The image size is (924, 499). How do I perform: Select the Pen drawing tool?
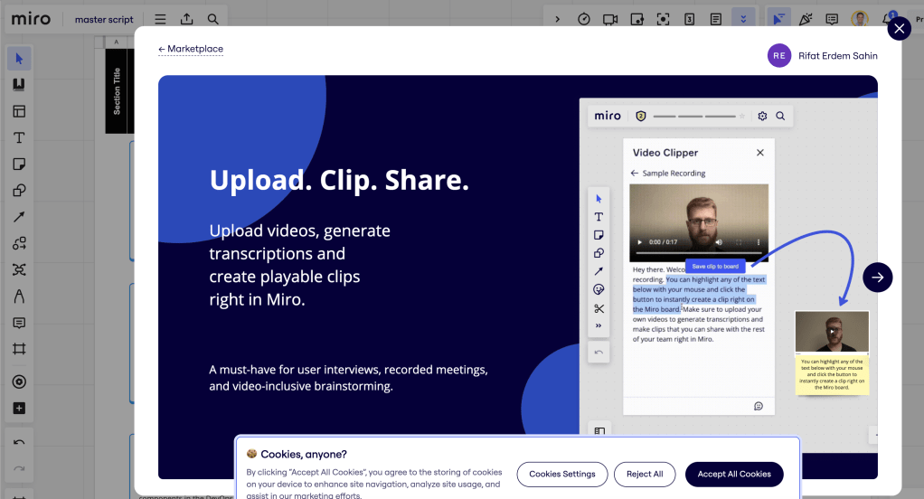point(19,296)
